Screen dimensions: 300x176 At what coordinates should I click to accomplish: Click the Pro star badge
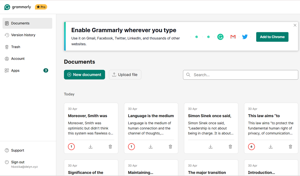41,7
